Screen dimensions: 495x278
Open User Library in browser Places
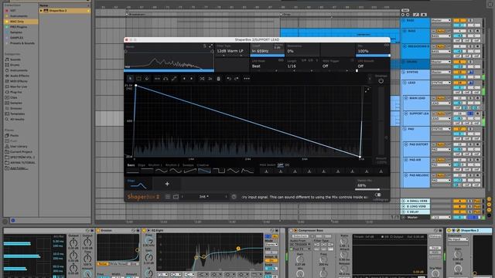(x=19, y=147)
